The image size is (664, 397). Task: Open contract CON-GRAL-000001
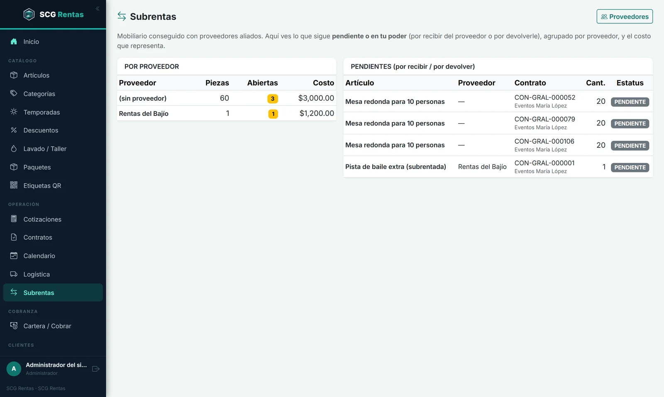[x=544, y=163]
